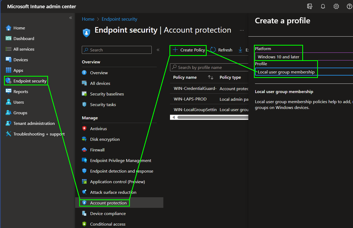Click the Disk encryption icon
Screen dimensions: 353x228
tap(84, 139)
